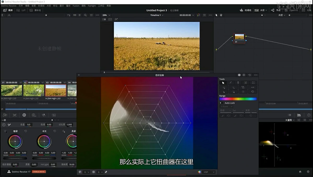
Task: Toggle the Auto Lock switch
Action: point(221,103)
